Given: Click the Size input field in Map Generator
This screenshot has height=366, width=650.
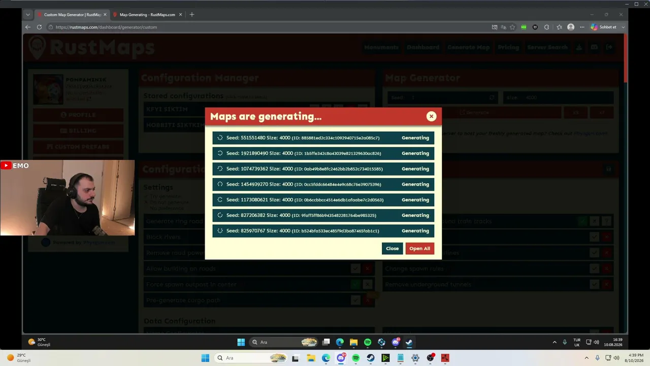Looking at the screenshot, I should [x=558, y=97].
